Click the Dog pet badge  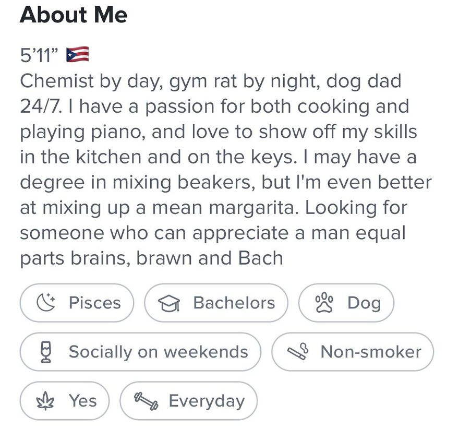(346, 302)
